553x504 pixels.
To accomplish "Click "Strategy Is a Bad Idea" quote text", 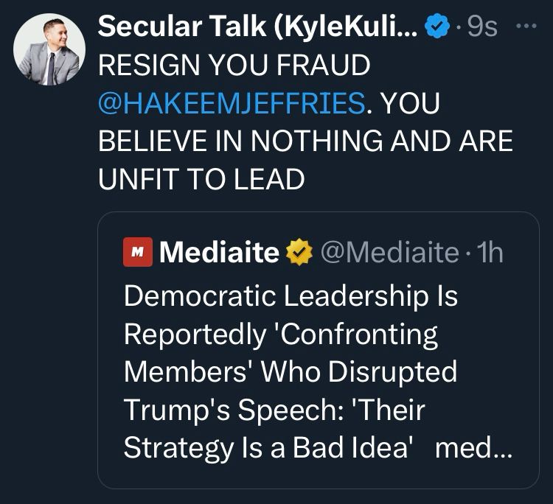I will 266,449.
